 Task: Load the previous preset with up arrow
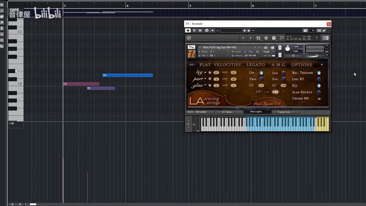click(x=244, y=31)
